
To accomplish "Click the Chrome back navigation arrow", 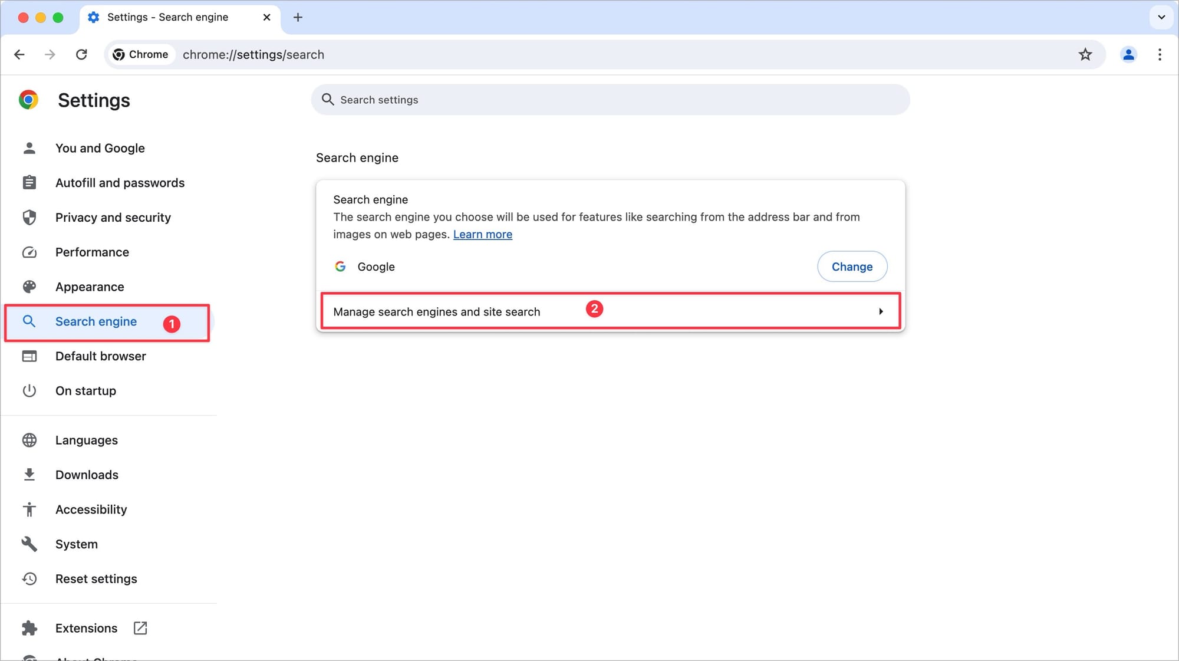I will [x=19, y=54].
